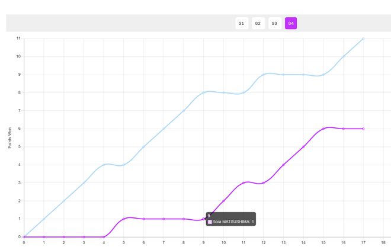391x250 pixels.
Task: Select blue line point at rally 2
Action: coord(64,201)
